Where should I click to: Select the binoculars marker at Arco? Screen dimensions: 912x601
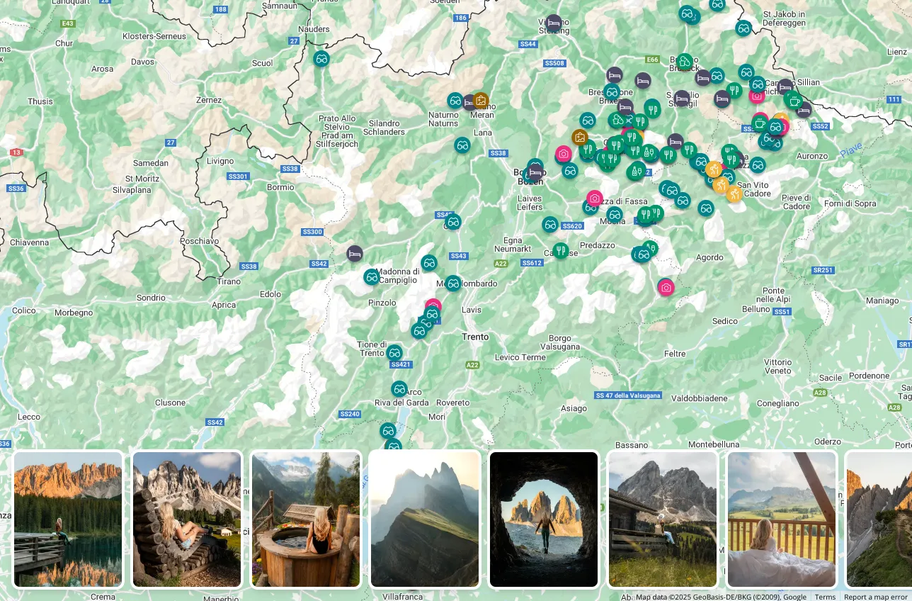[x=399, y=389]
